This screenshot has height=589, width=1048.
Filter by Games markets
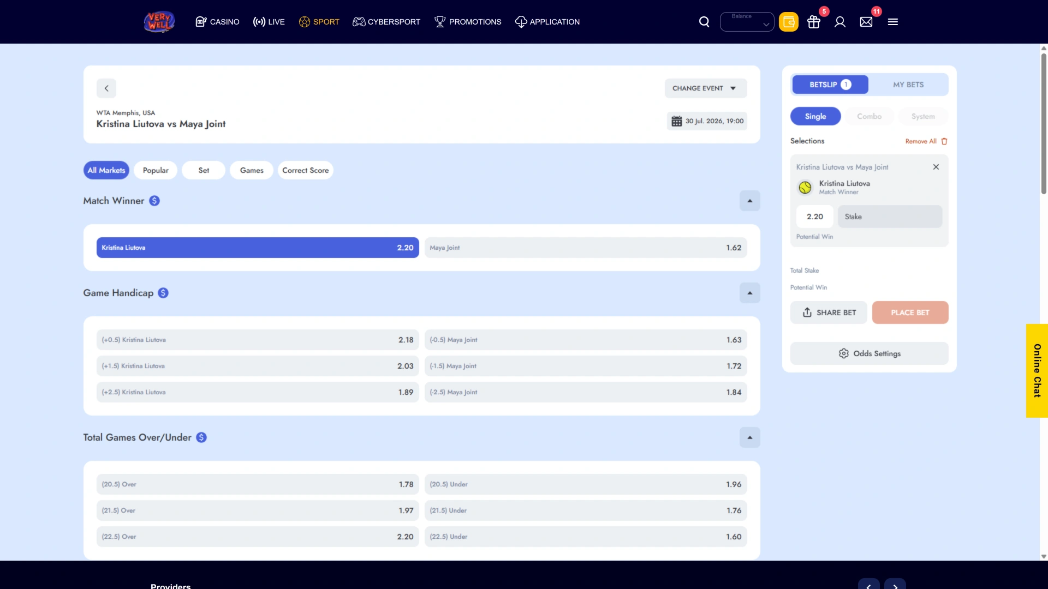point(252,170)
